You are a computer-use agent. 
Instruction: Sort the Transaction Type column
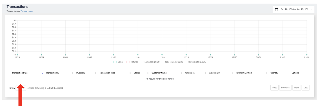pos(130,73)
